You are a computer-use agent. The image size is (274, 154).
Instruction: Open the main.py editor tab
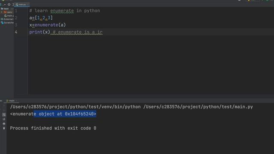[x=22, y=5]
